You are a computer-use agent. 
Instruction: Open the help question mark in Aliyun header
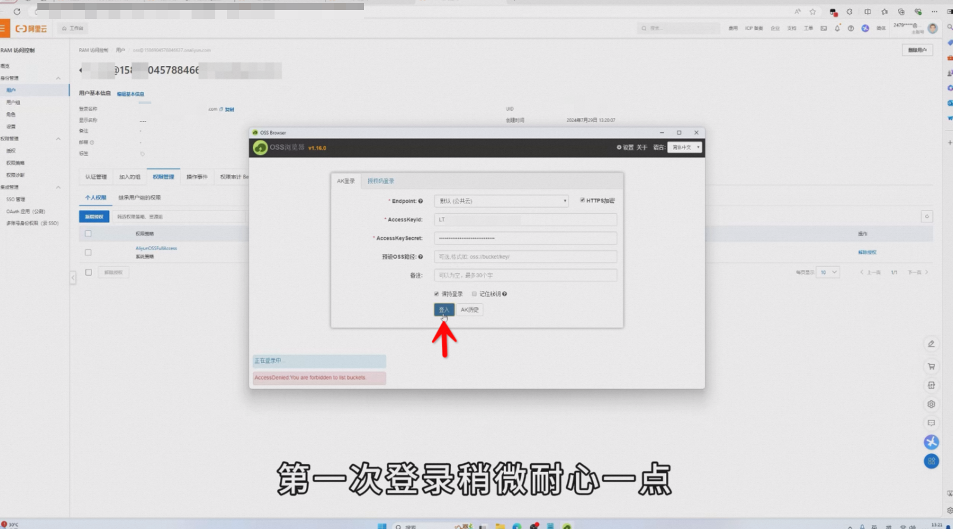[851, 28]
